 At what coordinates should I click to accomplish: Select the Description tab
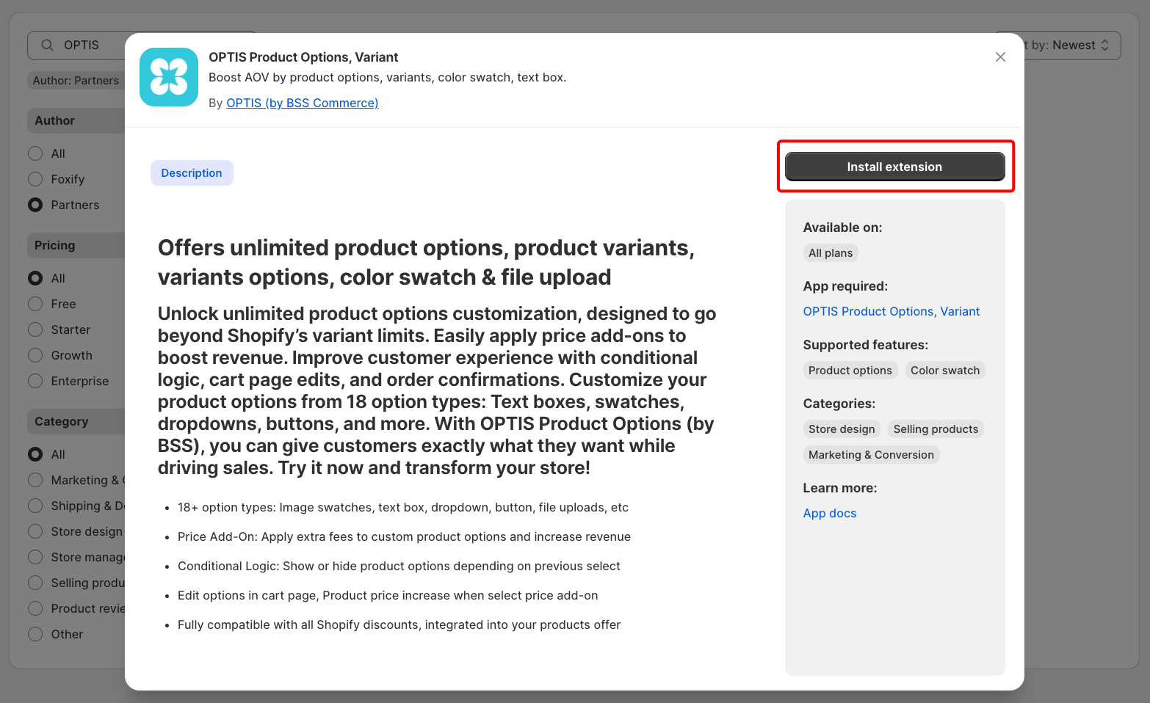click(x=192, y=173)
